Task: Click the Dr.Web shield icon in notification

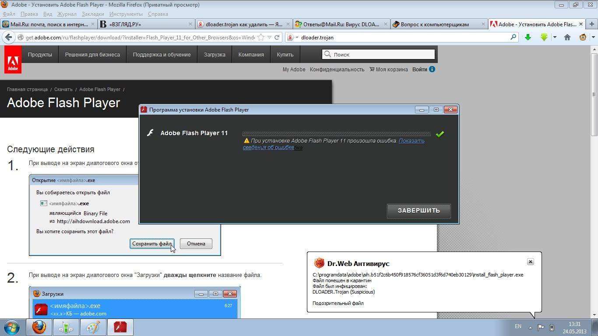Action: point(319,263)
